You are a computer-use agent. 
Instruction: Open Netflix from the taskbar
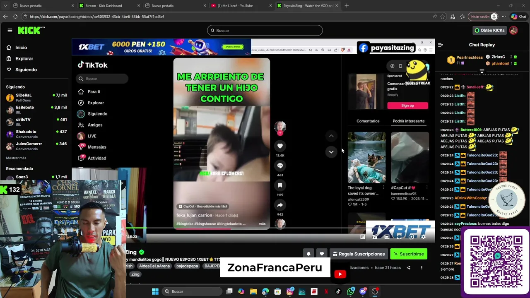pos(326,291)
